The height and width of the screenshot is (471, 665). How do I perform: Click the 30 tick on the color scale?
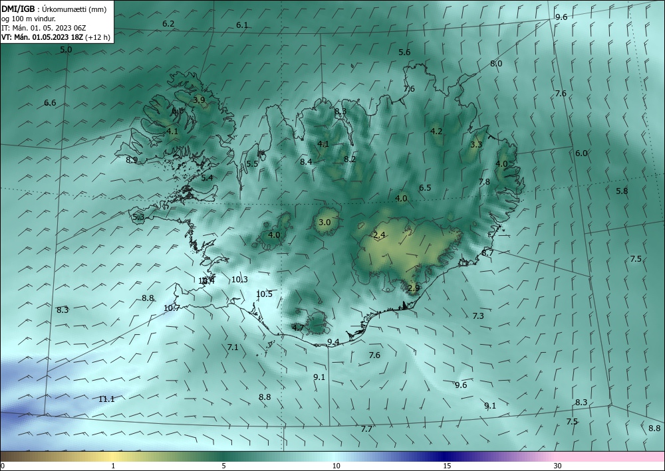tap(558, 466)
